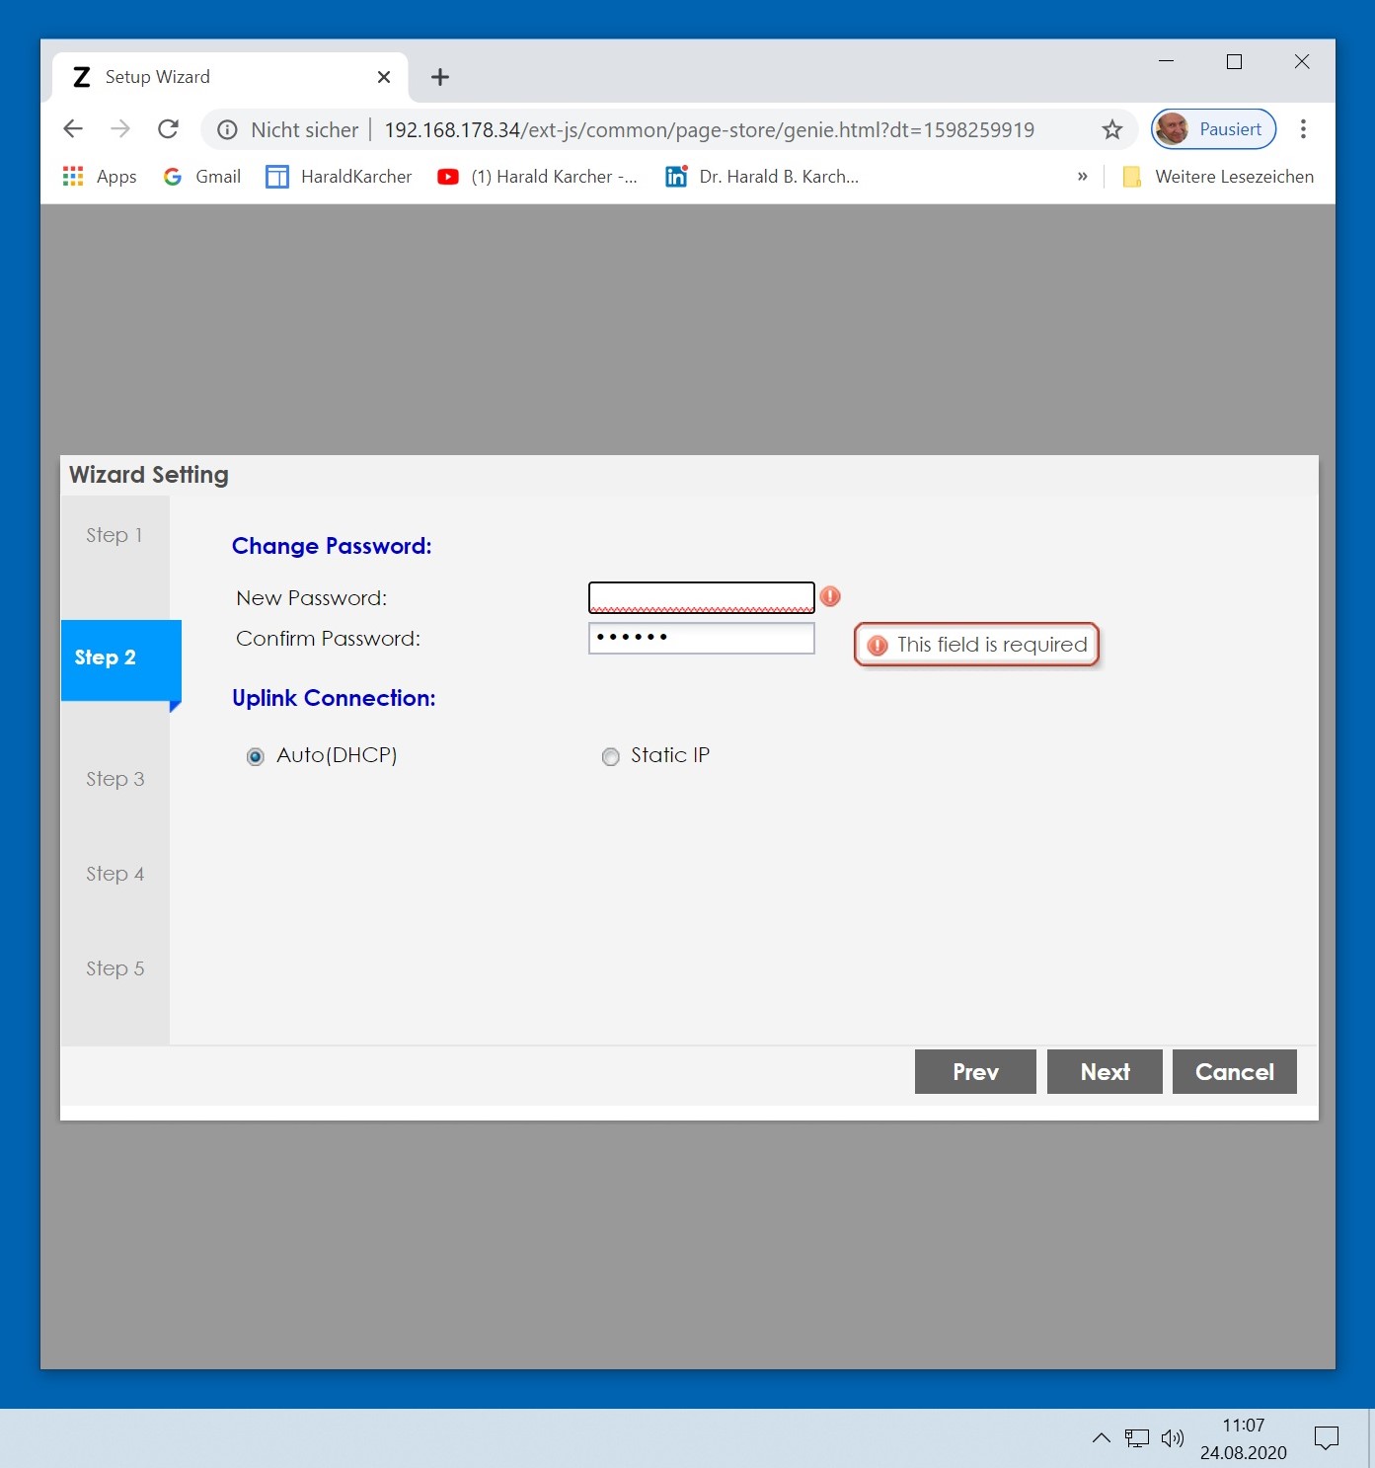1375x1468 pixels.
Task: Reload the Setup Wizard page
Action: pyautogui.click(x=169, y=129)
